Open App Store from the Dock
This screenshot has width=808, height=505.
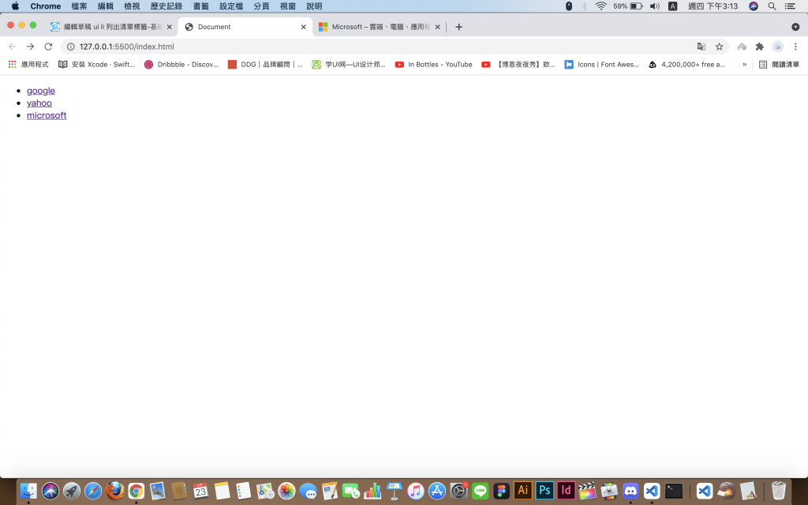point(437,491)
